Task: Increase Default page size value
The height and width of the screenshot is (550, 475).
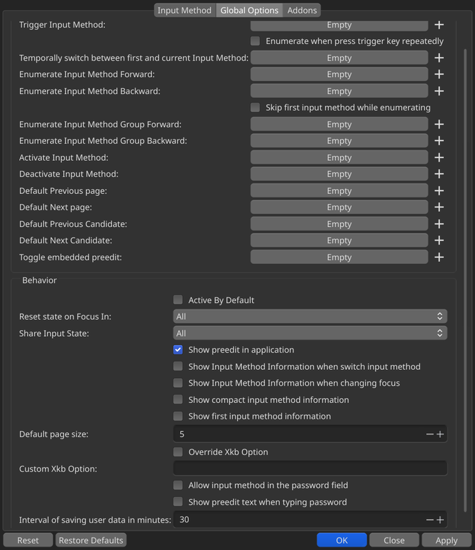Action: coord(441,434)
